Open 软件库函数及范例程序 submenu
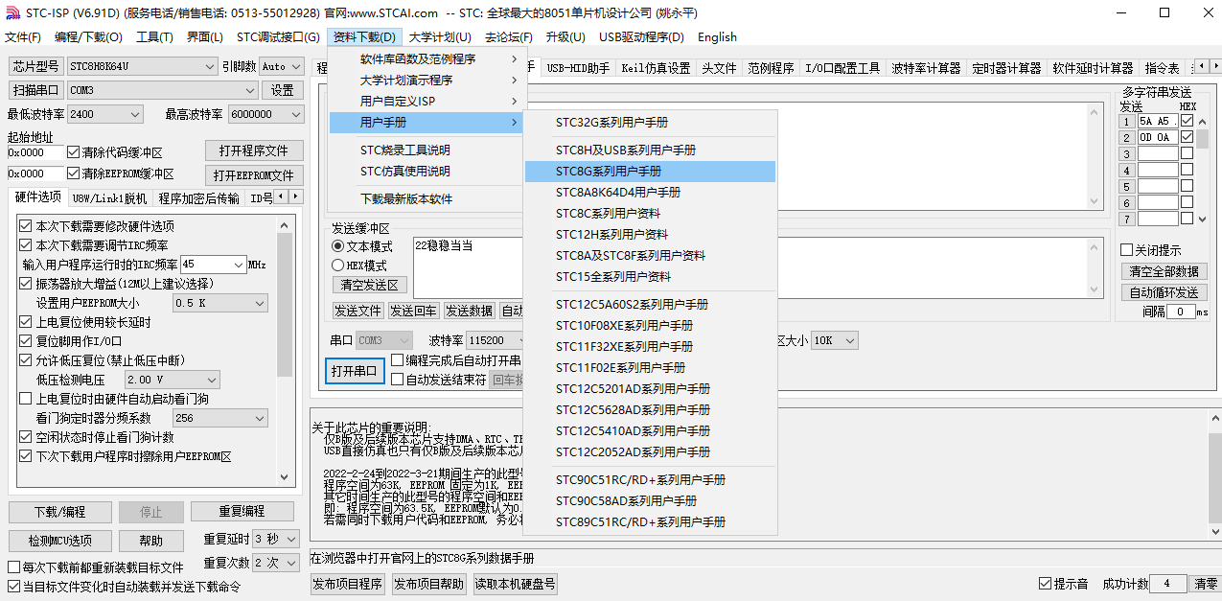 point(426,59)
